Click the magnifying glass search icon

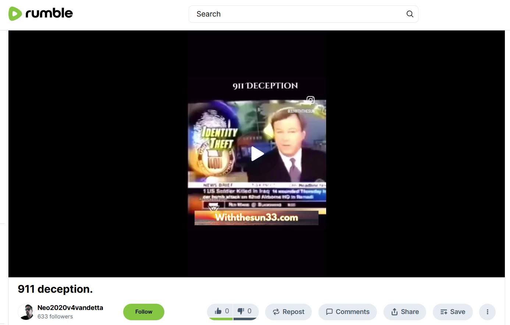point(410,14)
